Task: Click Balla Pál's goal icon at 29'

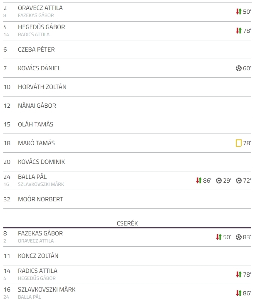Action: pos(218,181)
